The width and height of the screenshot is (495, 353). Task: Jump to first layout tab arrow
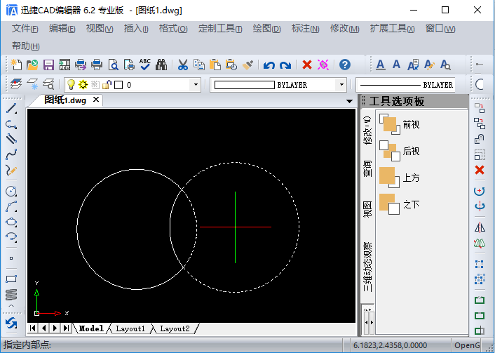coord(32,328)
